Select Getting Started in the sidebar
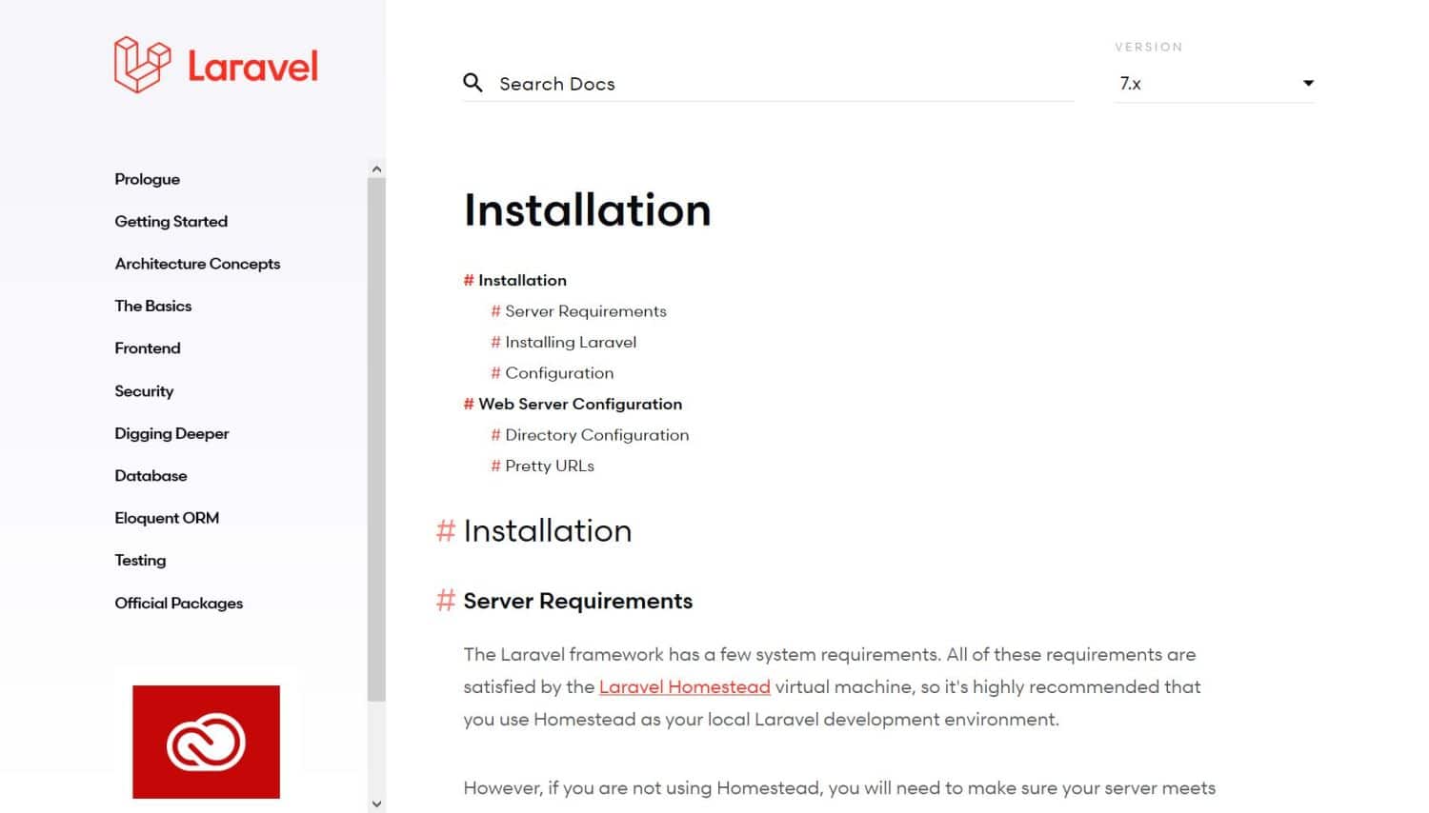 [x=171, y=221]
